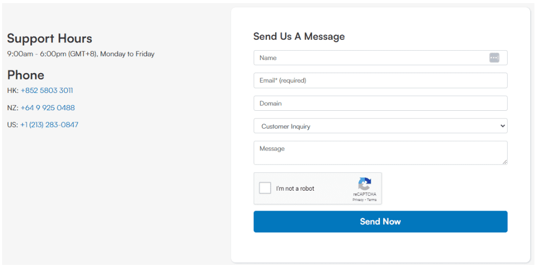
Task: Open the Customer Inquiry dropdown
Action: point(381,126)
